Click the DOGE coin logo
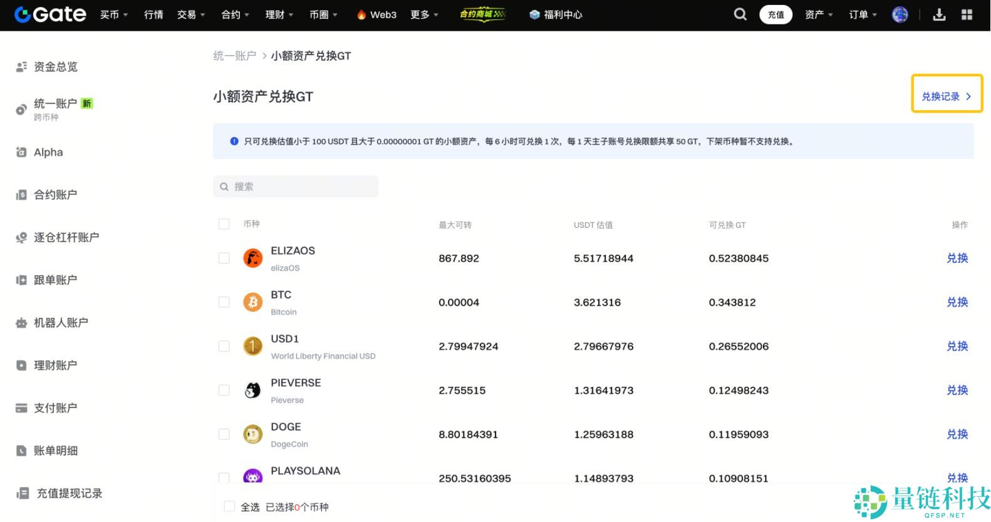This screenshot has width=991, height=522. point(252,434)
